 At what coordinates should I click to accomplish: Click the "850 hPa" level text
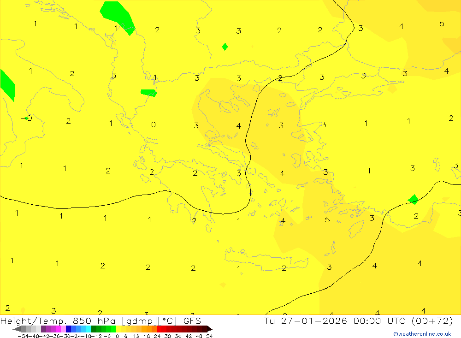click(x=95, y=320)
